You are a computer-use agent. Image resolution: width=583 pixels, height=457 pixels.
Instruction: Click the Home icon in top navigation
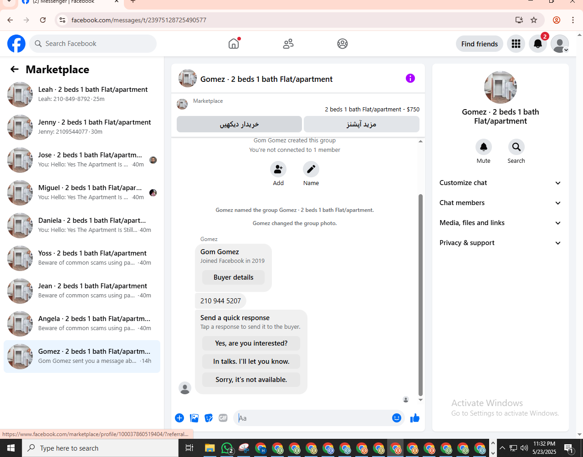click(x=234, y=44)
